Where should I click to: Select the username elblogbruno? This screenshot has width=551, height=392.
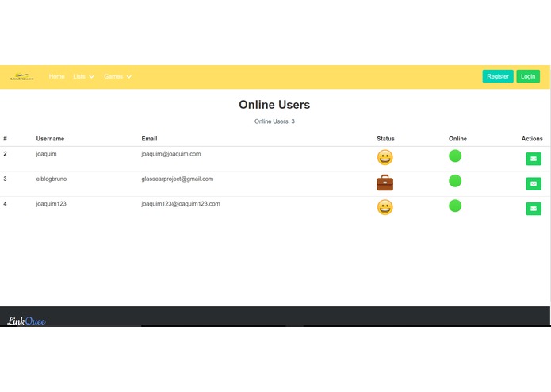coord(52,179)
